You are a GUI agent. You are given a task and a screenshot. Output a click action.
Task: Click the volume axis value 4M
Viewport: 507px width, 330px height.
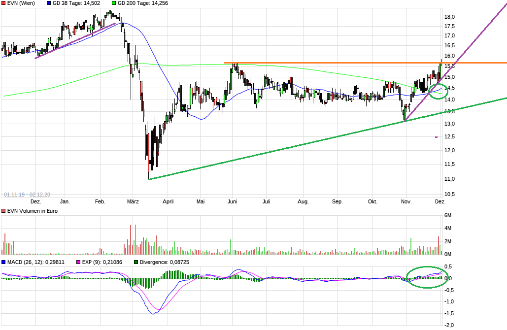coord(448,228)
